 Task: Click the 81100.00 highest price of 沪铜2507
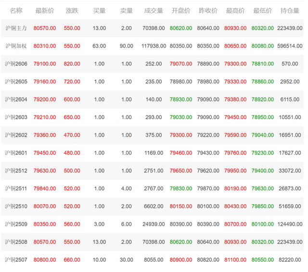[235, 260]
